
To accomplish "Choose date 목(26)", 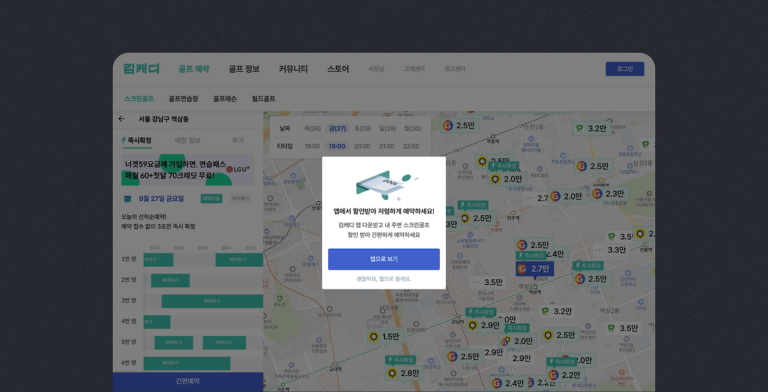I will pos(312,128).
